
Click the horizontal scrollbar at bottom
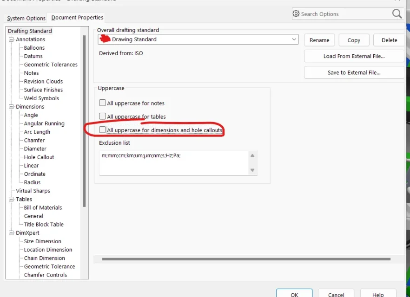pyautogui.click(x=246, y=259)
